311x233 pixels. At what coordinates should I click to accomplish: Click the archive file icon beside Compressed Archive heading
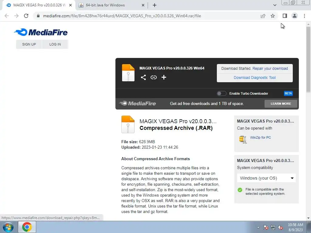click(128, 124)
